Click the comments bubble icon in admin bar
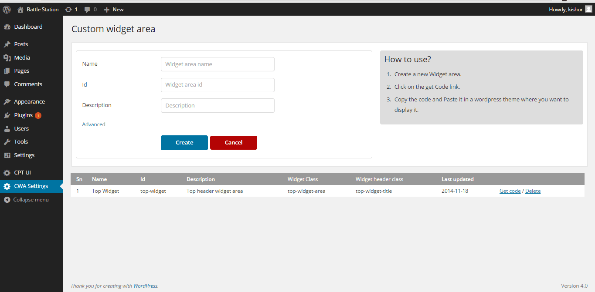Screen dimensions: 595x292 [x=86, y=9]
